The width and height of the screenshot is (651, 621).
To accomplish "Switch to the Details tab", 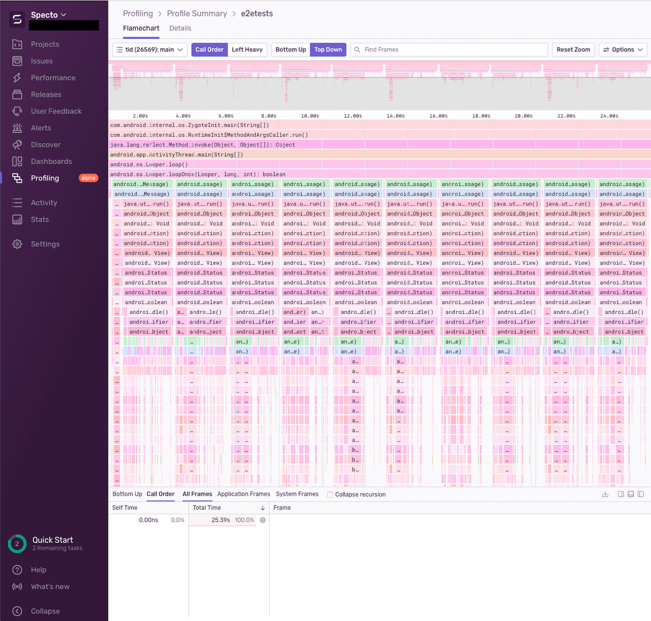I will click(180, 28).
